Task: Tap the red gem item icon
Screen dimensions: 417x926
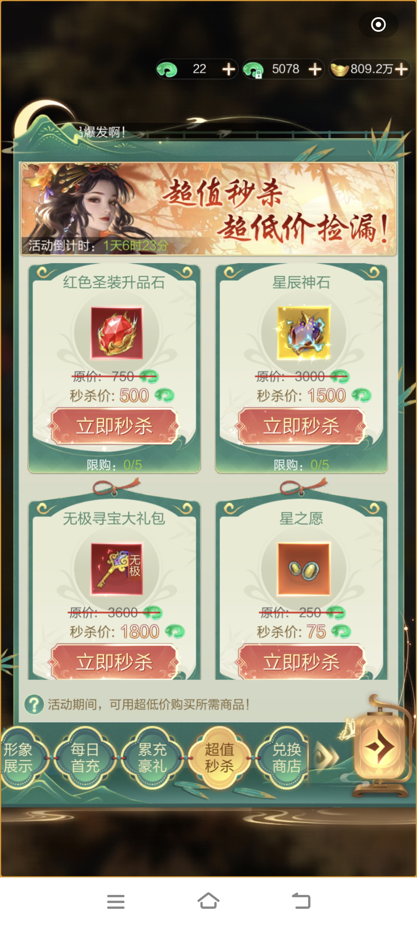Action: tap(116, 332)
